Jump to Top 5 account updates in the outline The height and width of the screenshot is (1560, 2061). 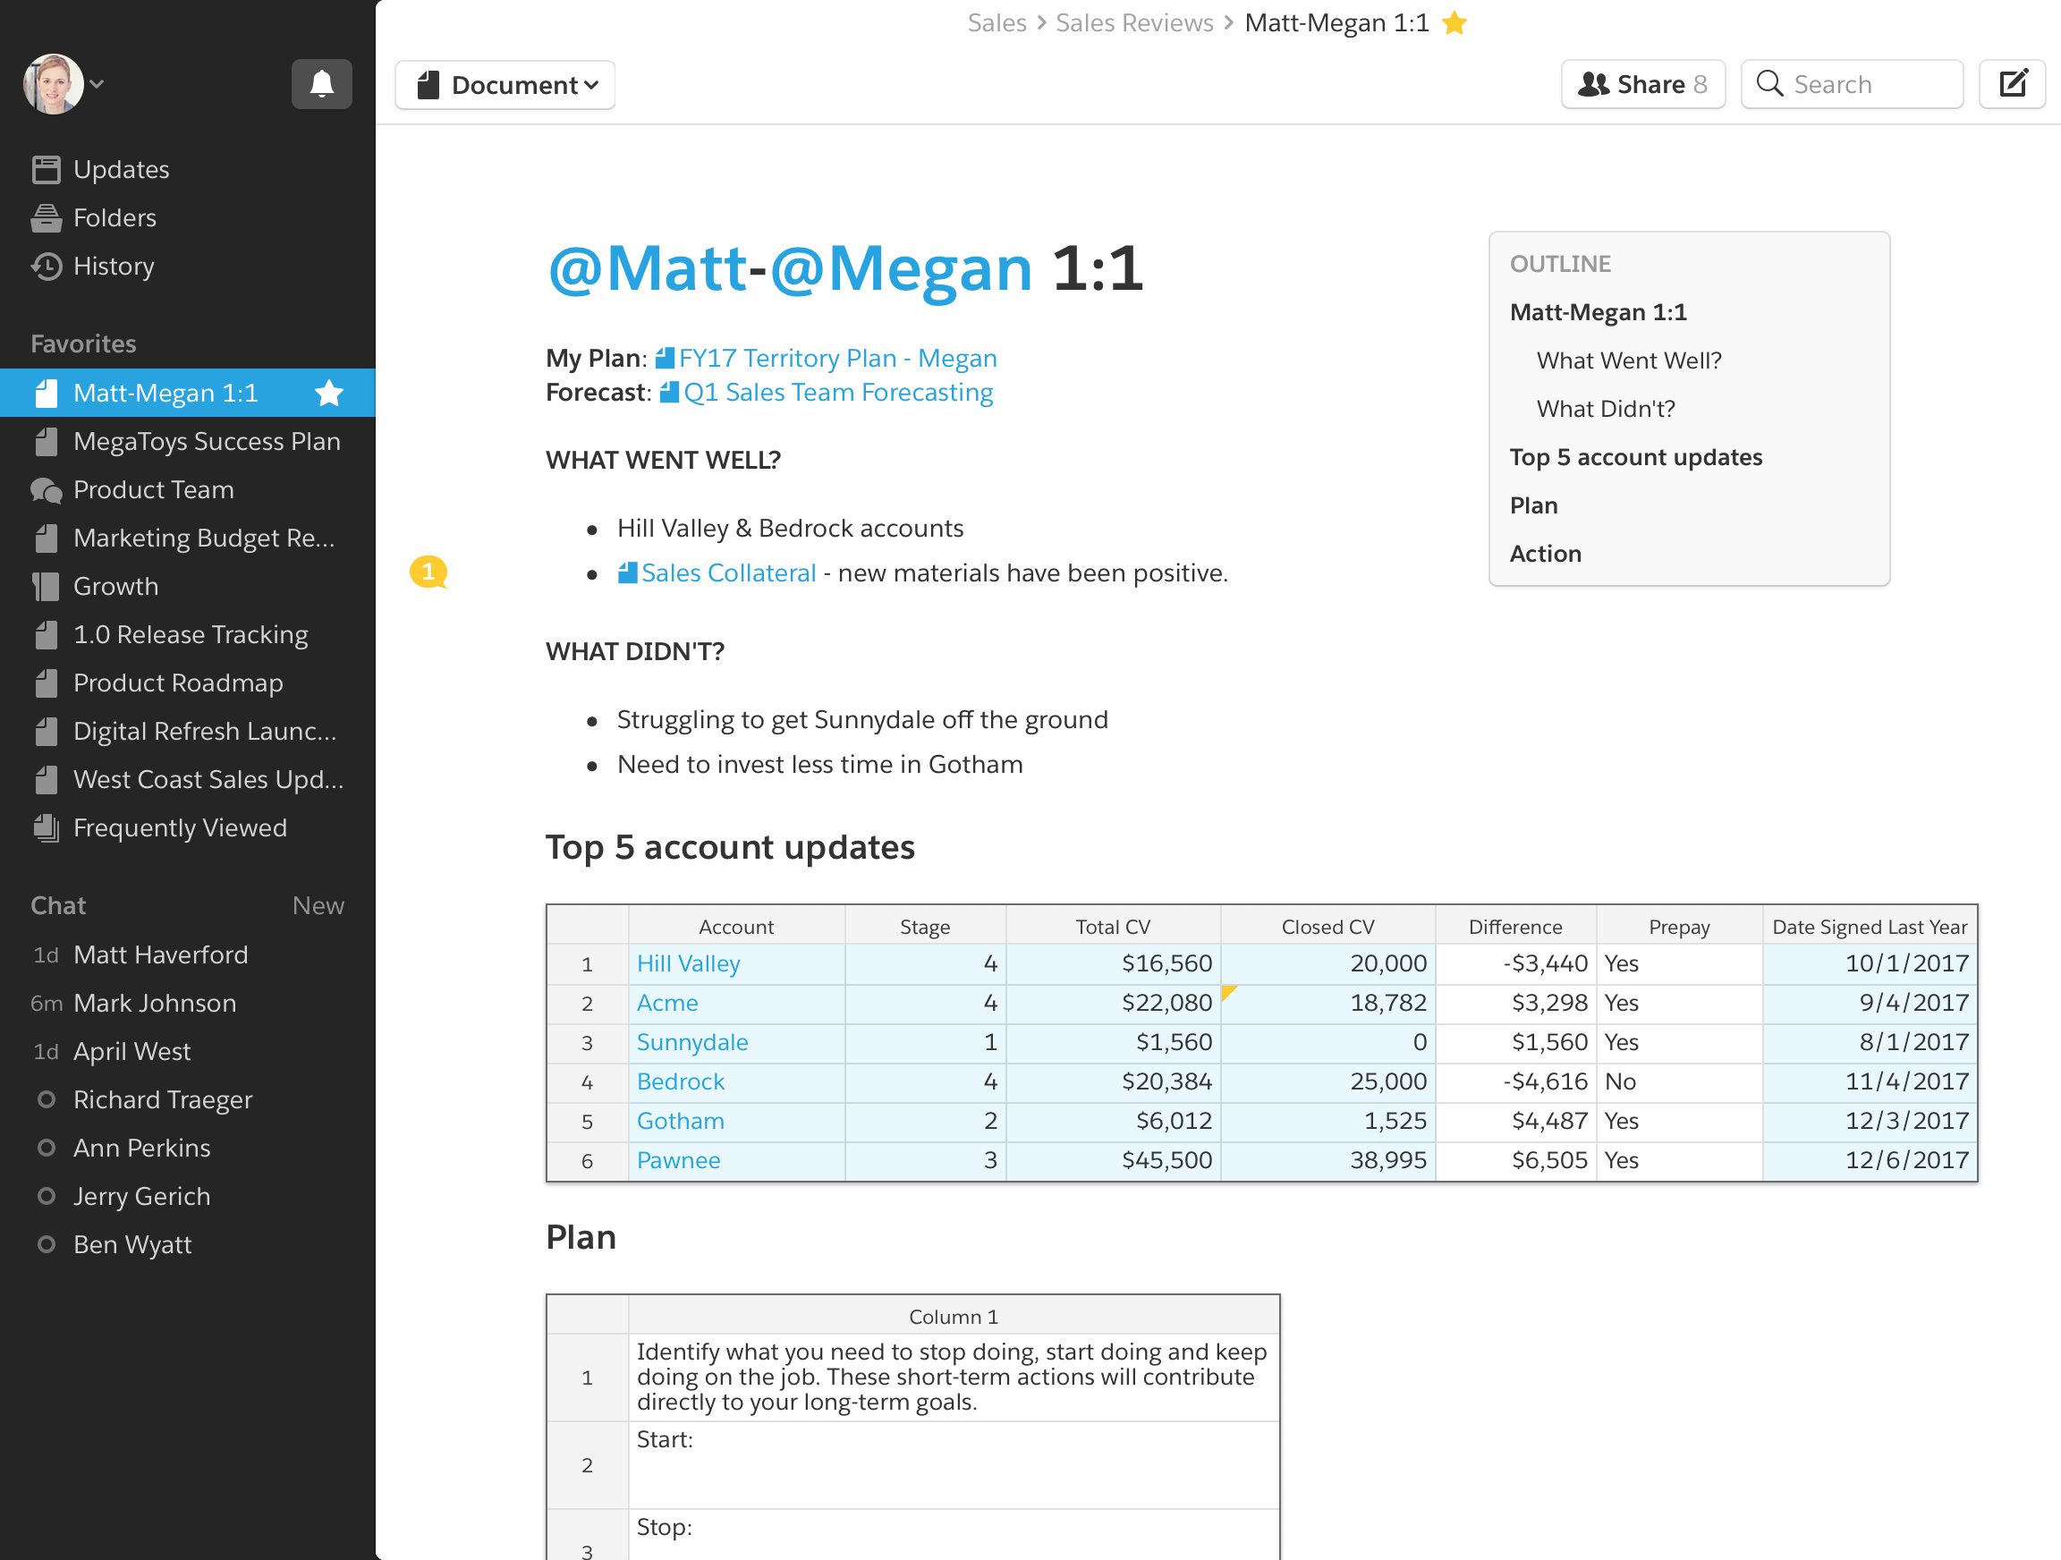(x=1635, y=458)
